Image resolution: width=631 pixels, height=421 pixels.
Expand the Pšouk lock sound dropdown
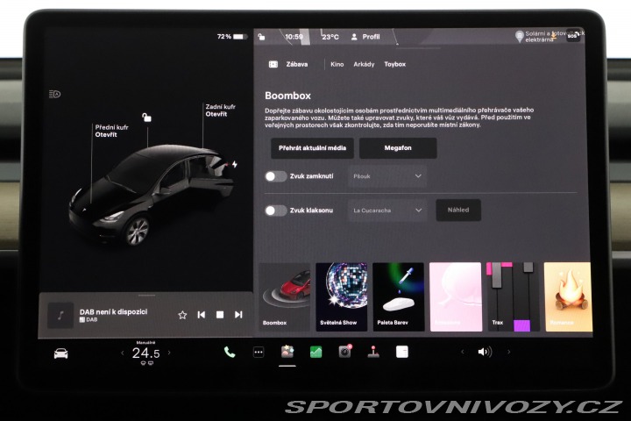(x=387, y=176)
